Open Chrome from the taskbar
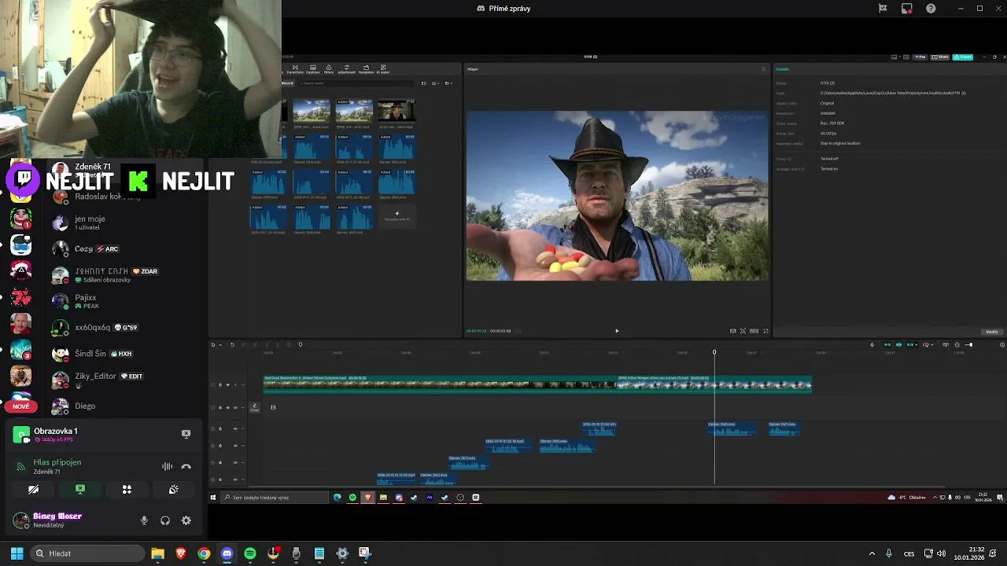This screenshot has height=566, width=1007. [x=204, y=553]
